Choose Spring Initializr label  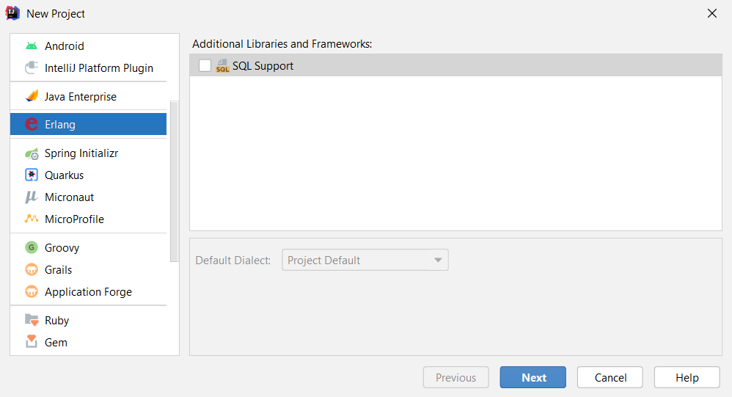(x=81, y=153)
